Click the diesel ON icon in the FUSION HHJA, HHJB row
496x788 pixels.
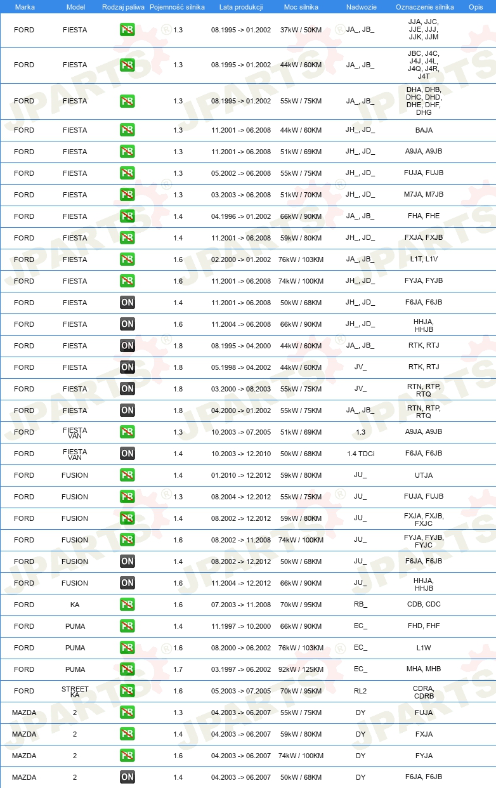[127, 583]
